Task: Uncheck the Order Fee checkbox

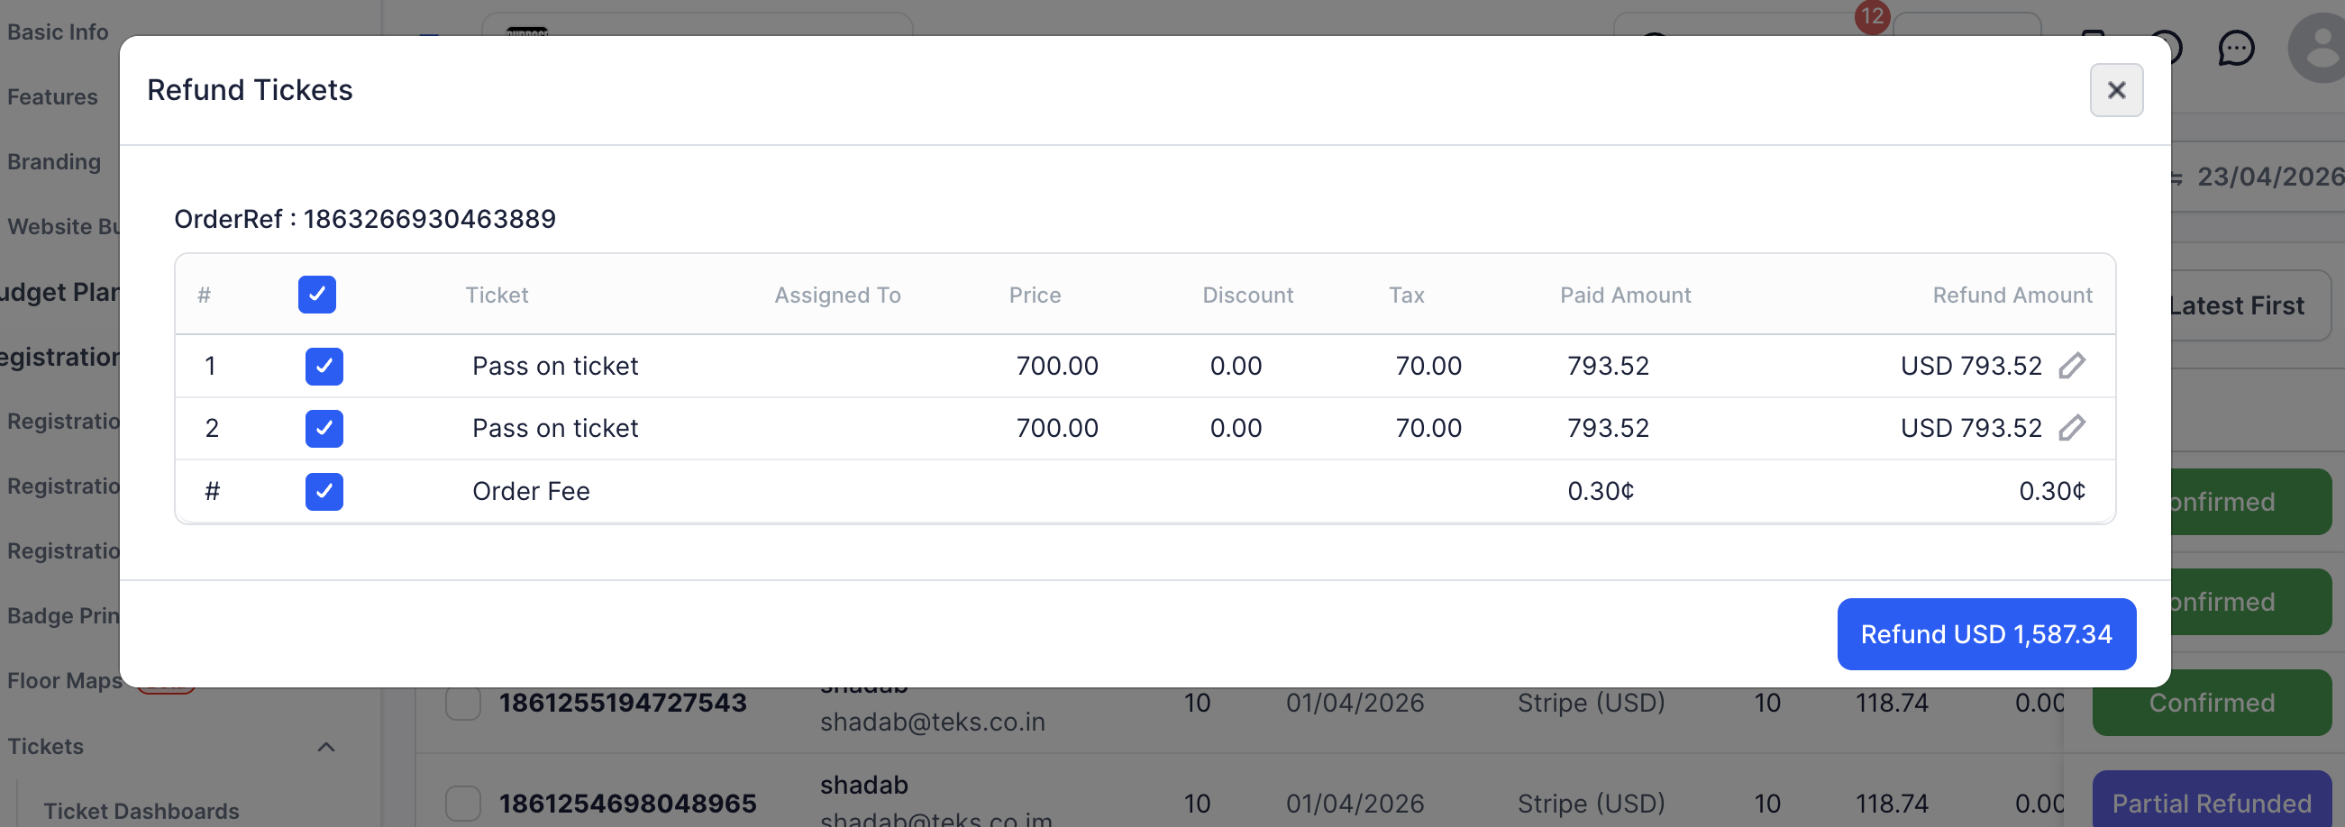Action: pos(324,491)
